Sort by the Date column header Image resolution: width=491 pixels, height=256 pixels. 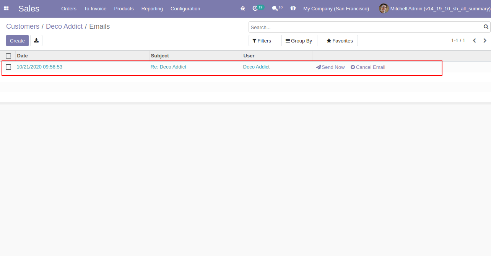[82, 56]
